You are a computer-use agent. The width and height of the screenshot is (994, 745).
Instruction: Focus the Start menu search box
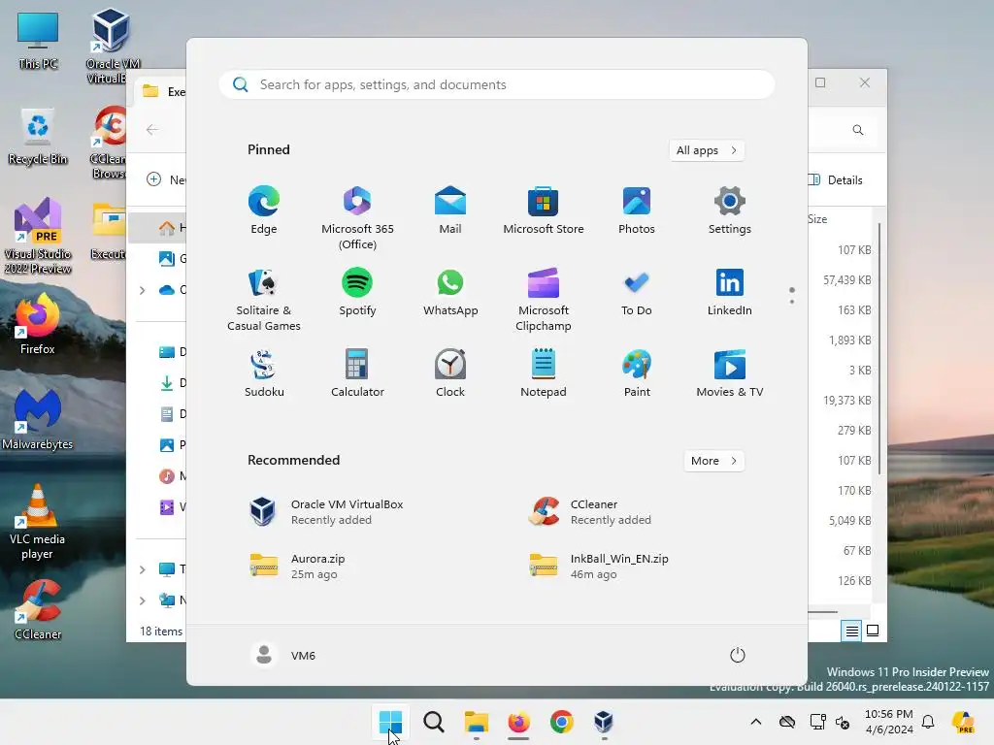tap(497, 84)
